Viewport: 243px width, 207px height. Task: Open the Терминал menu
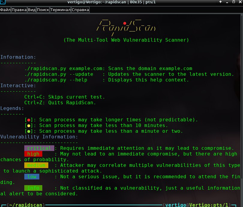pos(60,10)
